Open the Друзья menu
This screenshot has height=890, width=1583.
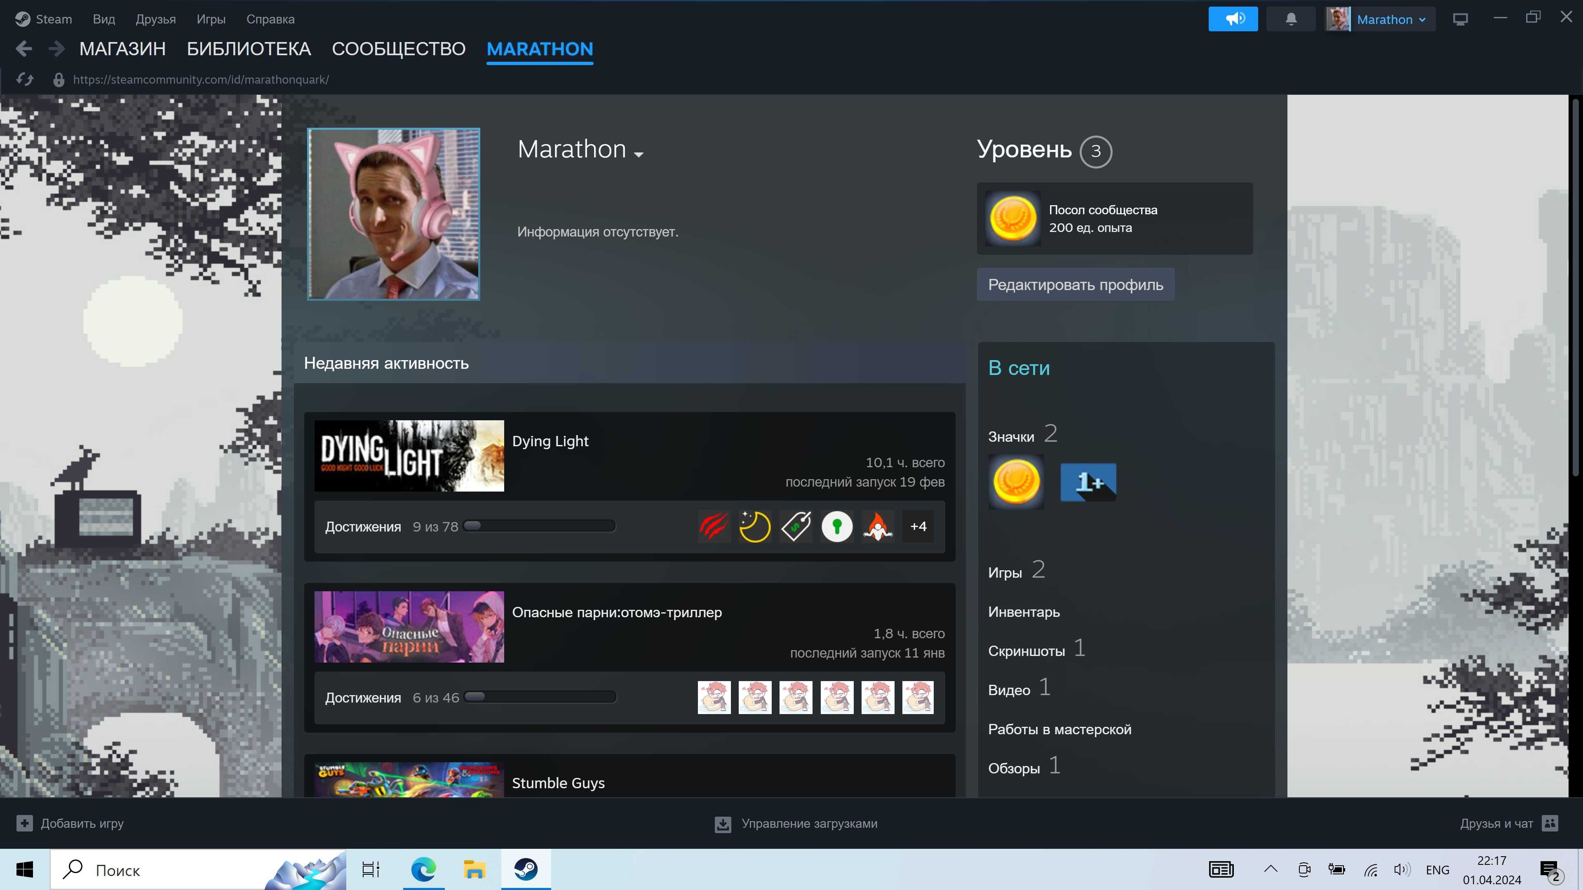pos(155,19)
